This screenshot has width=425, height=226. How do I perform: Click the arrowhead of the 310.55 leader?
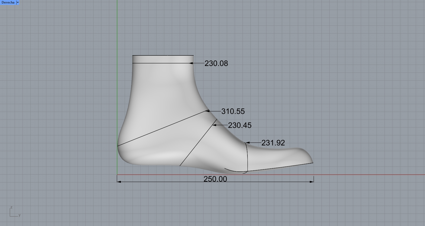(207, 111)
